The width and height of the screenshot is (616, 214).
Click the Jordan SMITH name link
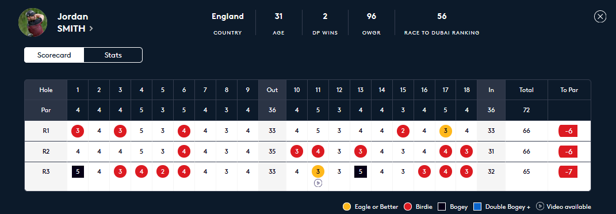point(72,22)
